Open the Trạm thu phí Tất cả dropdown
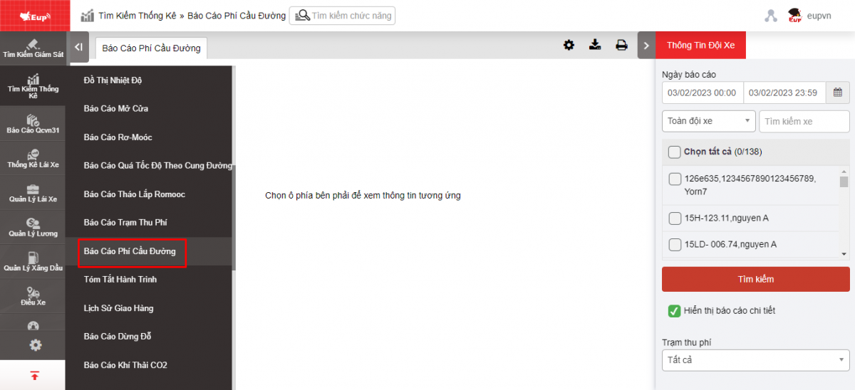 pos(756,360)
